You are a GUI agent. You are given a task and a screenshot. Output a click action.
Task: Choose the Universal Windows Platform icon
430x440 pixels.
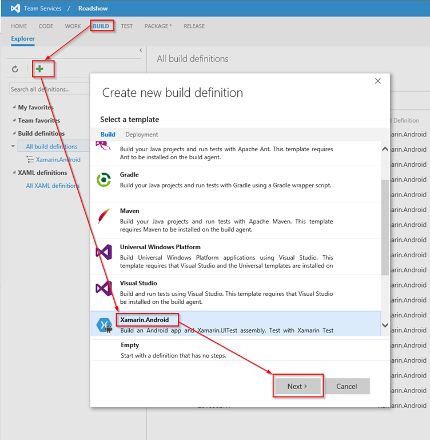coord(103,252)
